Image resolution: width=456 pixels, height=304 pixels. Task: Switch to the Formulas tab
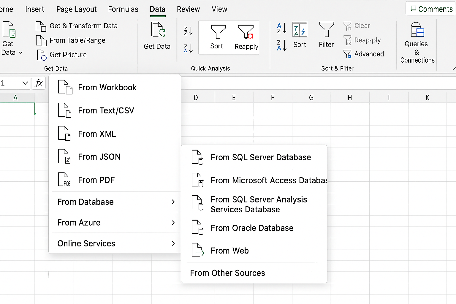(x=123, y=9)
